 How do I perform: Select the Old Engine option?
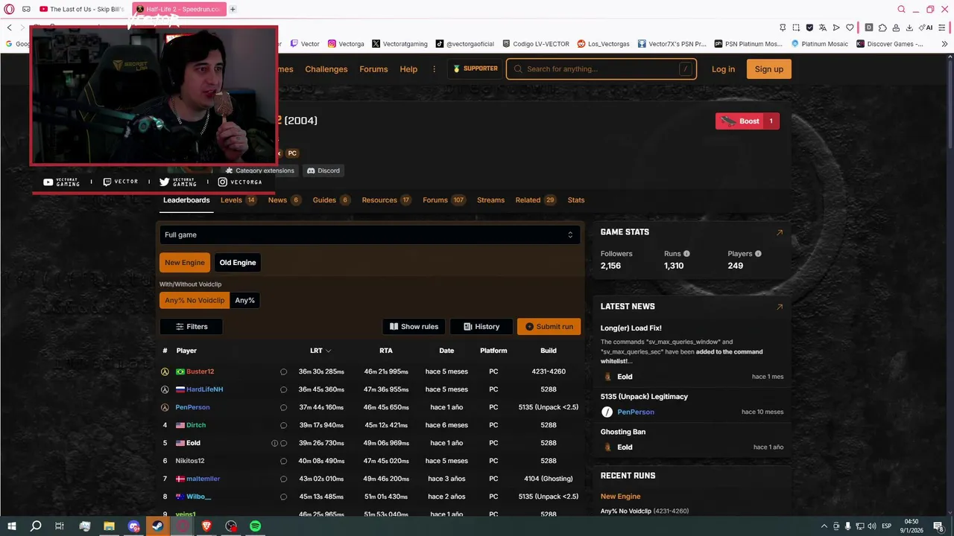(238, 263)
